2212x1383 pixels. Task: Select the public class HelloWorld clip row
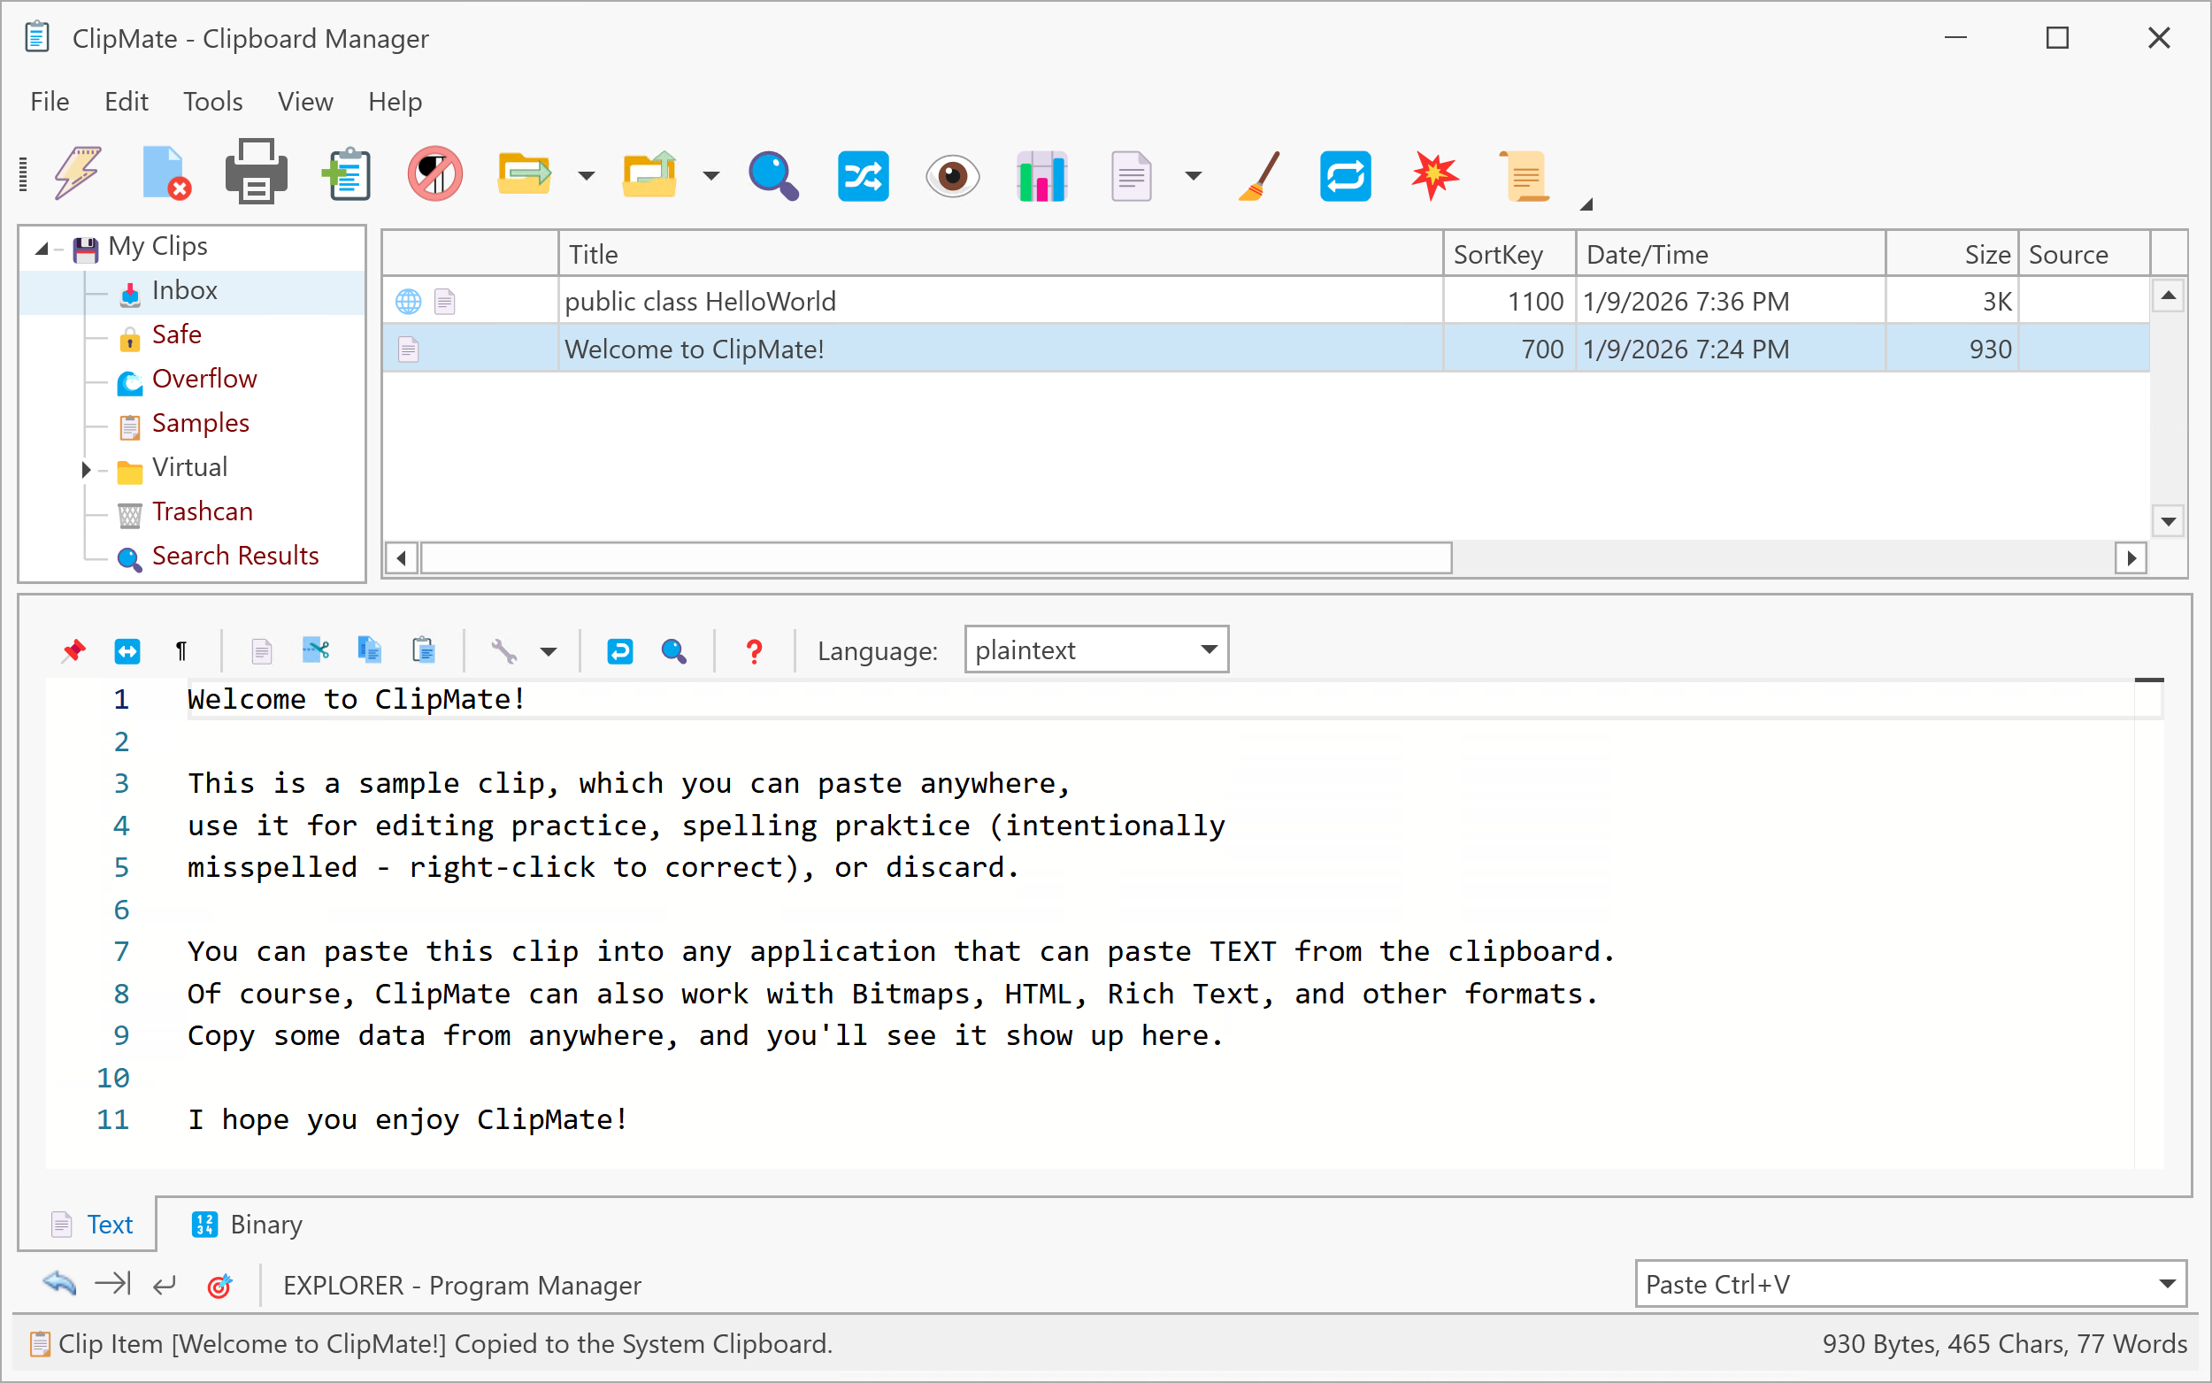click(x=701, y=301)
